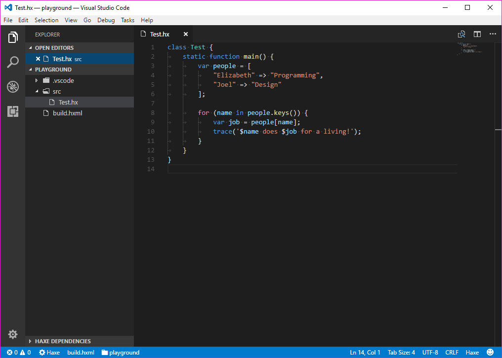This screenshot has height=358, width=502.
Task: Collapse the src folder
Action: coord(37,91)
